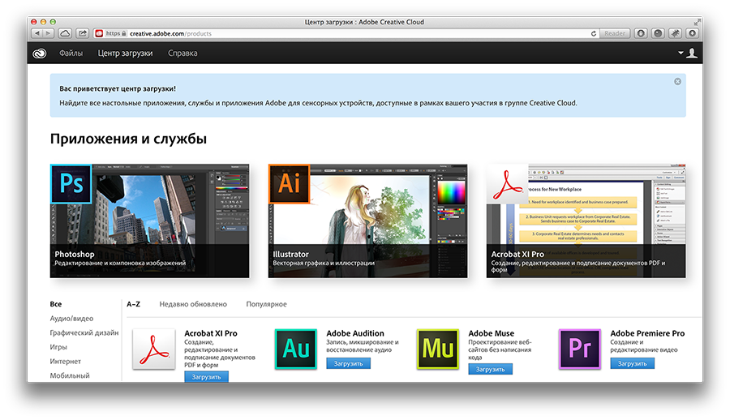Image resolution: width=730 pixels, height=420 pixels.
Task: Open the Справка menu
Action: [182, 54]
